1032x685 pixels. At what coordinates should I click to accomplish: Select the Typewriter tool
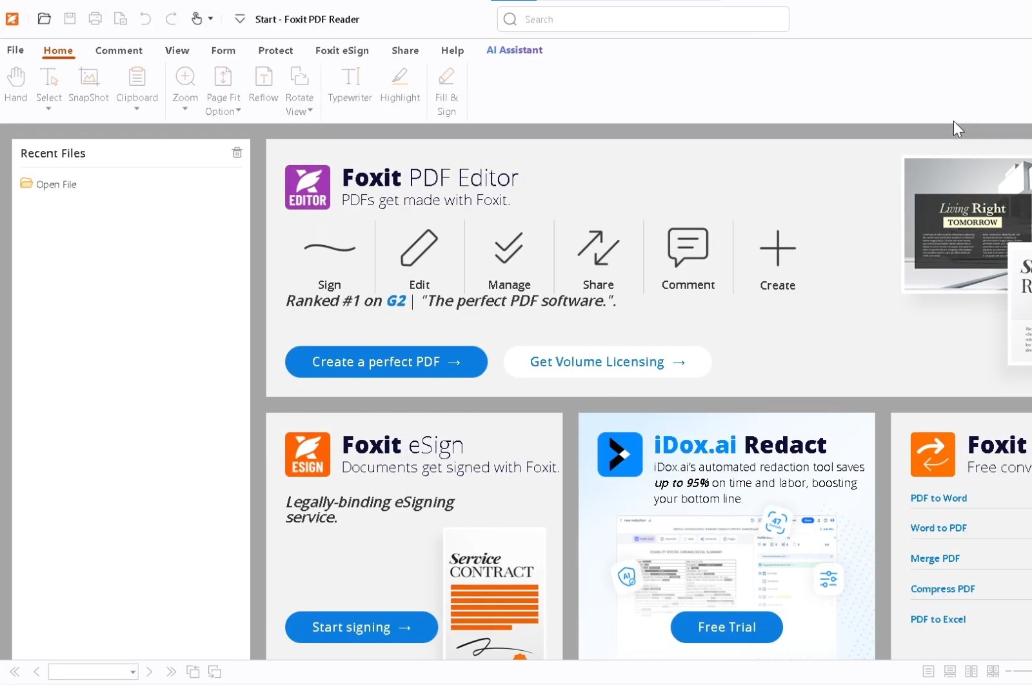click(x=350, y=84)
